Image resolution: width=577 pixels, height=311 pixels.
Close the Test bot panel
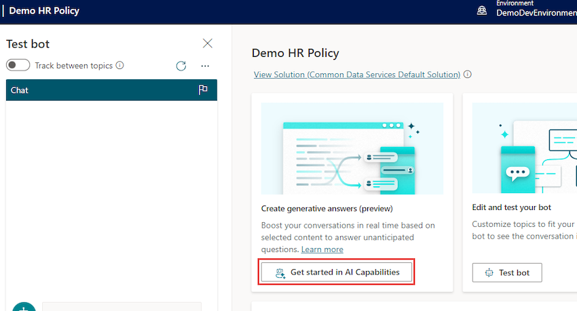pyautogui.click(x=208, y=43)
